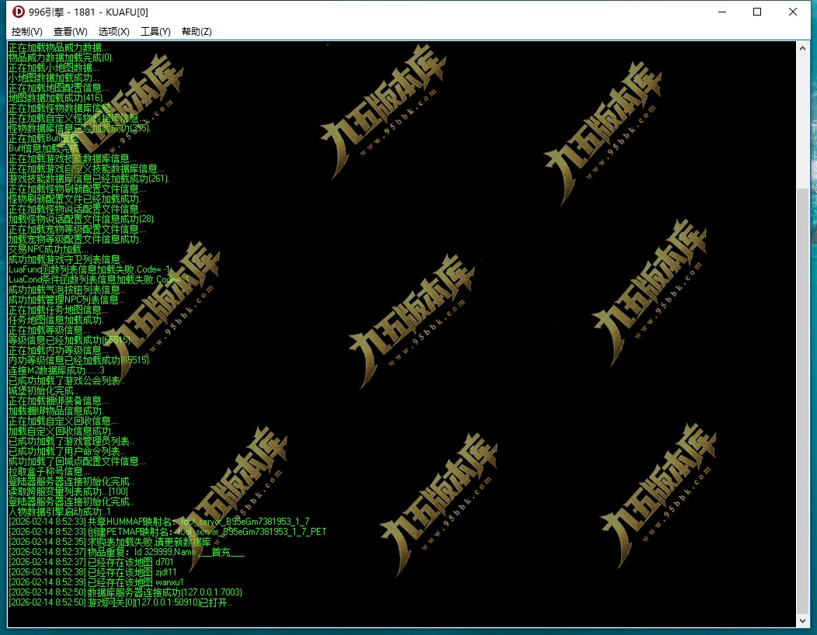Click log line '城堡初始化完成..'
Image resolution: width=817 pixels, height=635 pixels.
click(x=43, y=390)
